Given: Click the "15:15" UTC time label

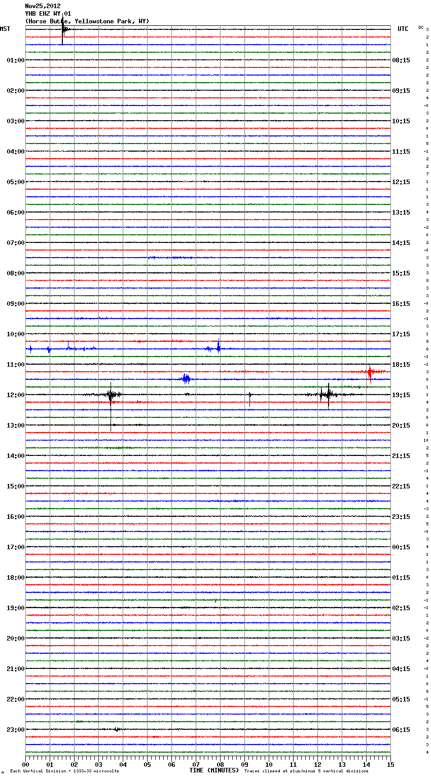Looking at the screenshot, I should (401, 273).
